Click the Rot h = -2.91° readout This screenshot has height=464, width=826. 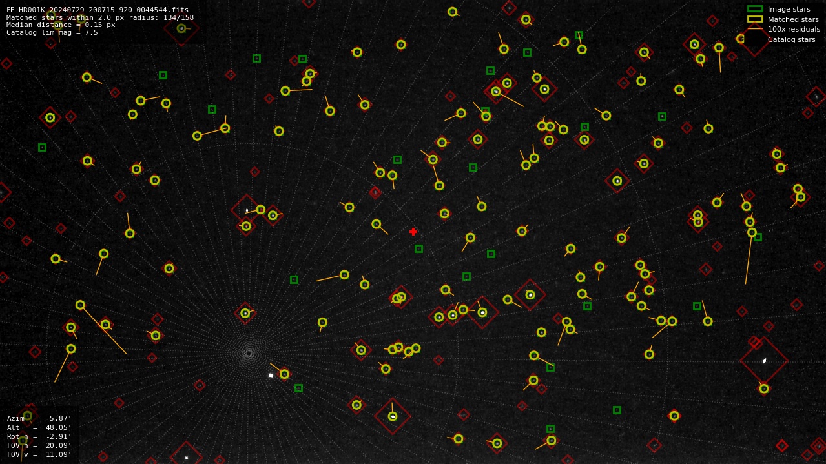39,436
